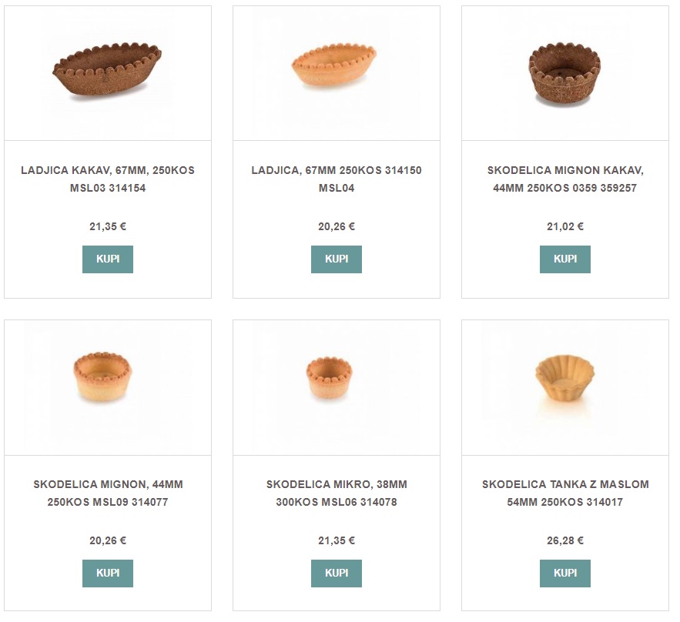Screen dimensions: 680x622
Task: Add Skodelica Mikro 38mm using Kupi
Action: point(337,574)
